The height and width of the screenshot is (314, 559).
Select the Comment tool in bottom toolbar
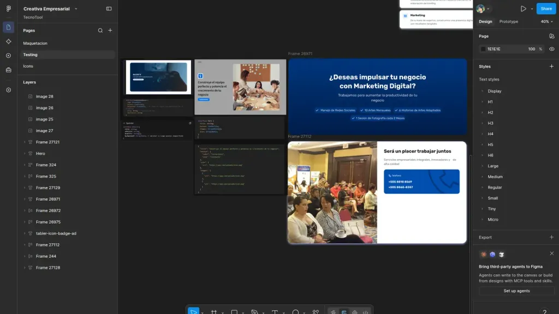pos(295,311)
